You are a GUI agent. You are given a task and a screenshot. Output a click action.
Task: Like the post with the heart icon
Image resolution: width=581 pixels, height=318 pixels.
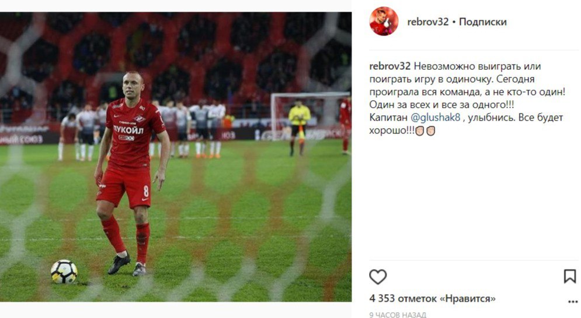[378, 277]
